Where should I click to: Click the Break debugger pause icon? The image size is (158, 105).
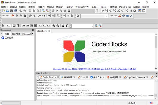pyautogui.click(x=131, y=11)
